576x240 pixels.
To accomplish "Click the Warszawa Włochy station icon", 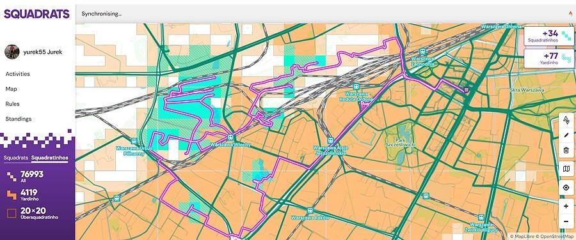I will (230, 137).
